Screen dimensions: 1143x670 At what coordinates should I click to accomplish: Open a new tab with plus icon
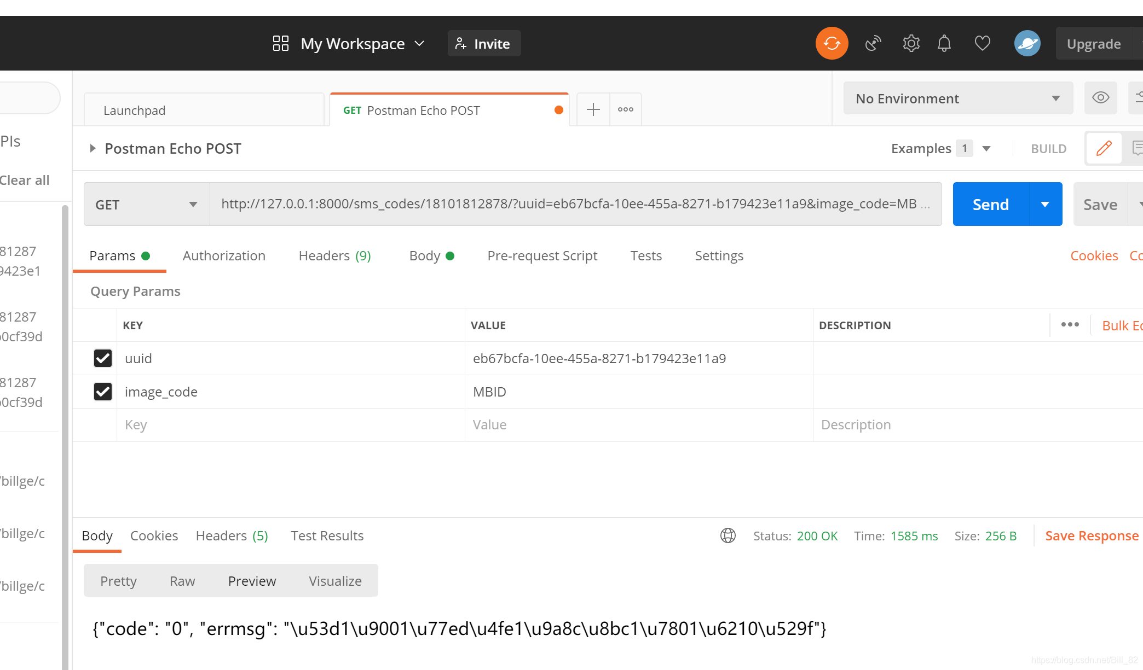tap(593, 109)
